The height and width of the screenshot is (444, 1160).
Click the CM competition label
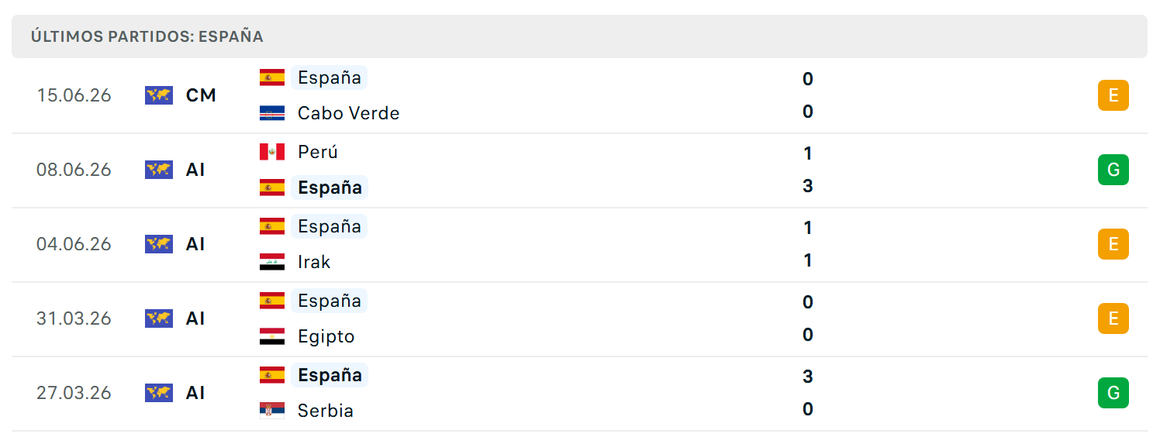[x=201, y=95]
